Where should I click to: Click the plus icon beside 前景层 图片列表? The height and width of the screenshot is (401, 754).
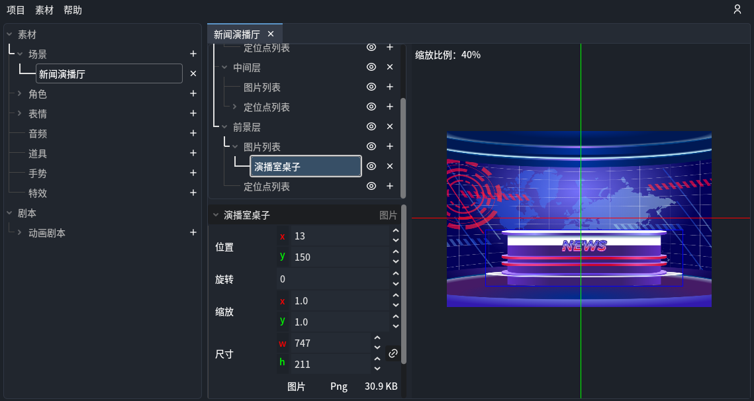pyautogui.click(x=389, y=146)
